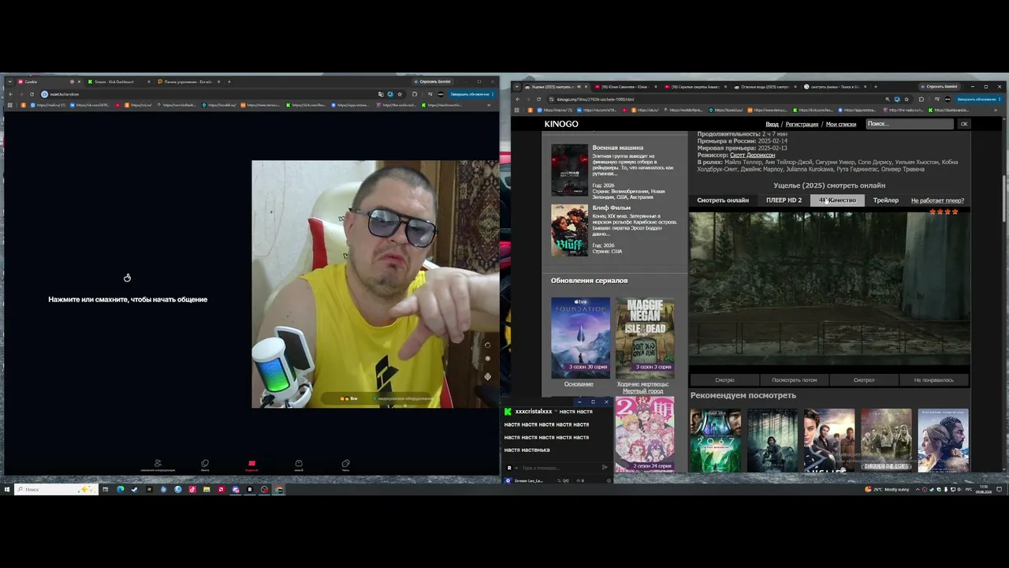Screen dimensions: 1009x568
Task: Open the Through the Ashes recommended poster
Action: coord(886,440)
